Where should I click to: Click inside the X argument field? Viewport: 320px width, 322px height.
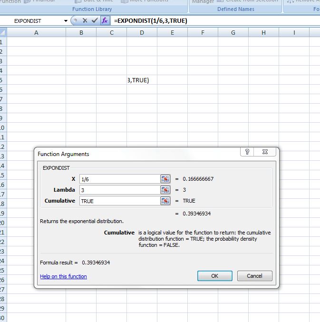[119, 179]
